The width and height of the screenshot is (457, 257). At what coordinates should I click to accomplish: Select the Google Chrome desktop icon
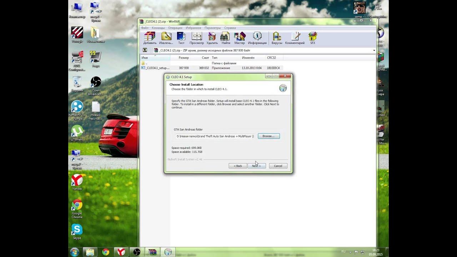[x=77, y=209]
